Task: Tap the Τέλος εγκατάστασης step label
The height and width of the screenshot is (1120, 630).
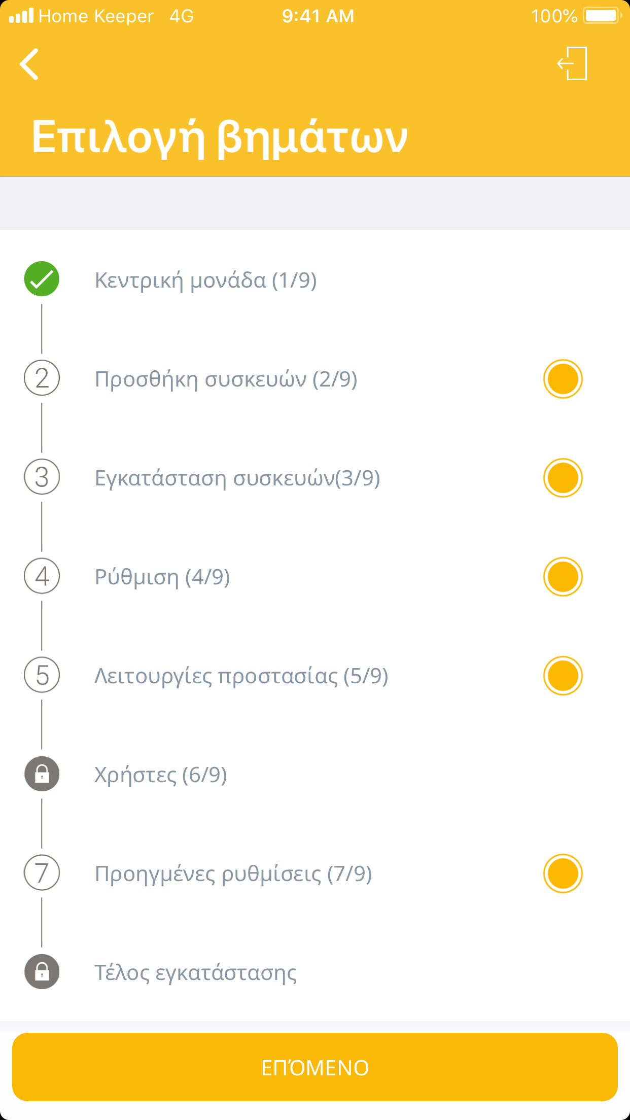Action: 195,973
